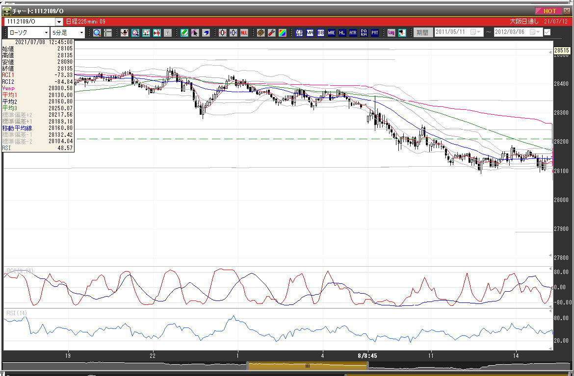
Task: Toggle the crosshair grid line icon
Action: point(107,33)
